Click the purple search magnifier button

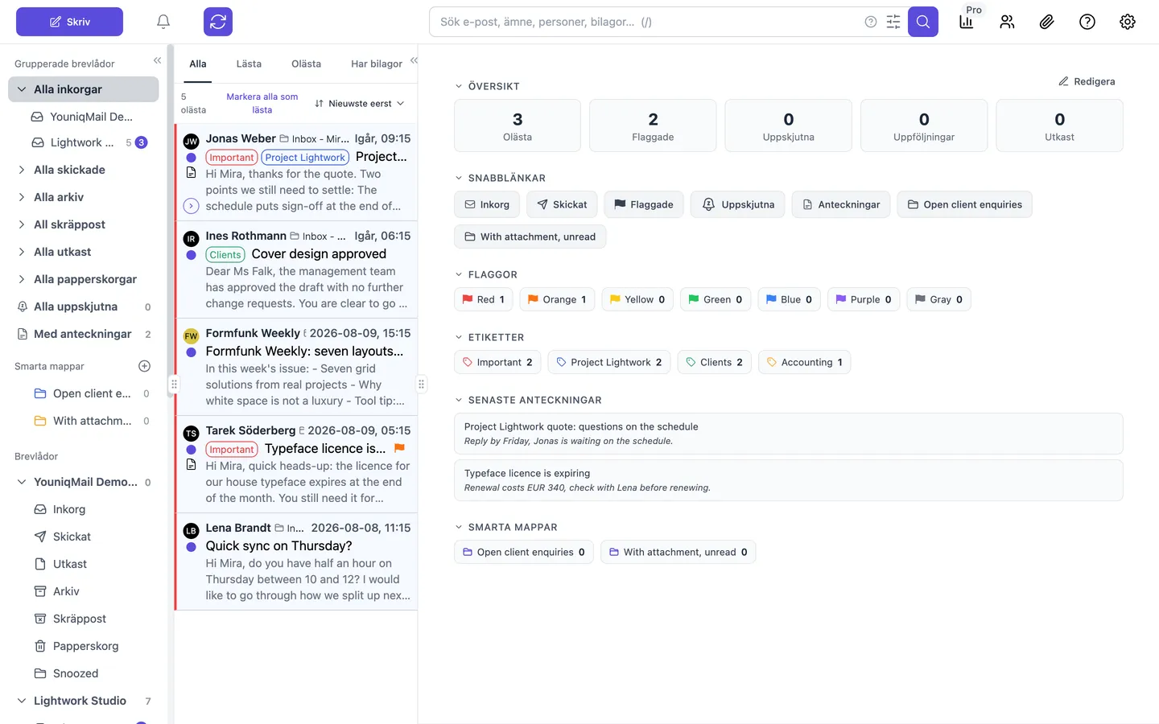(923, 22)
